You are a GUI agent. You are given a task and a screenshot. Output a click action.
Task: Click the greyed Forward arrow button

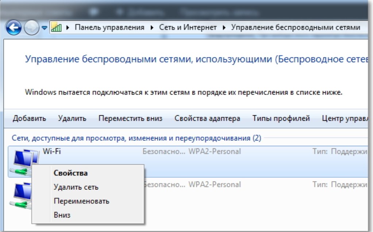pos(31,28)
